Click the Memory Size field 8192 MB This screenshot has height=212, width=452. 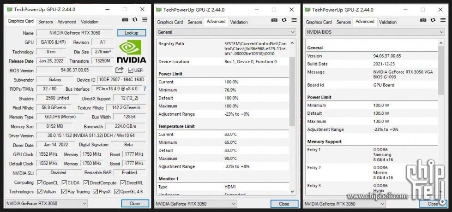54,126
